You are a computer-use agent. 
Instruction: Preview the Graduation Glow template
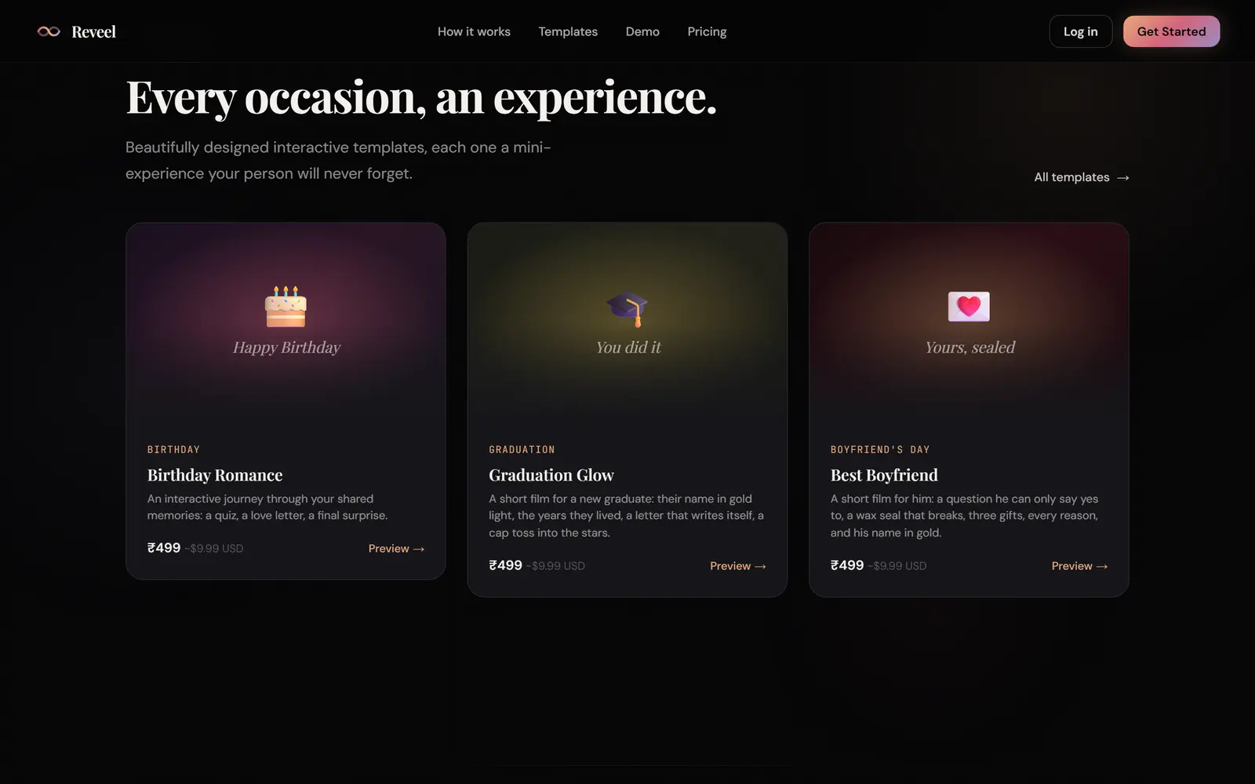click(738, 566)
